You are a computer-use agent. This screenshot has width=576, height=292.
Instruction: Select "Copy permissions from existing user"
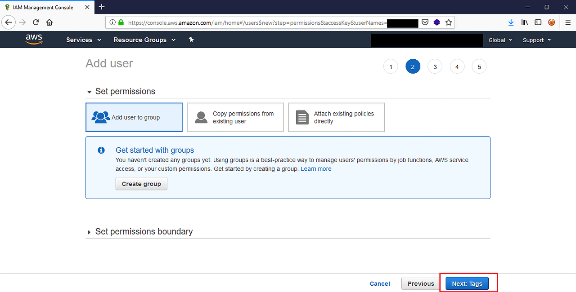235,117
